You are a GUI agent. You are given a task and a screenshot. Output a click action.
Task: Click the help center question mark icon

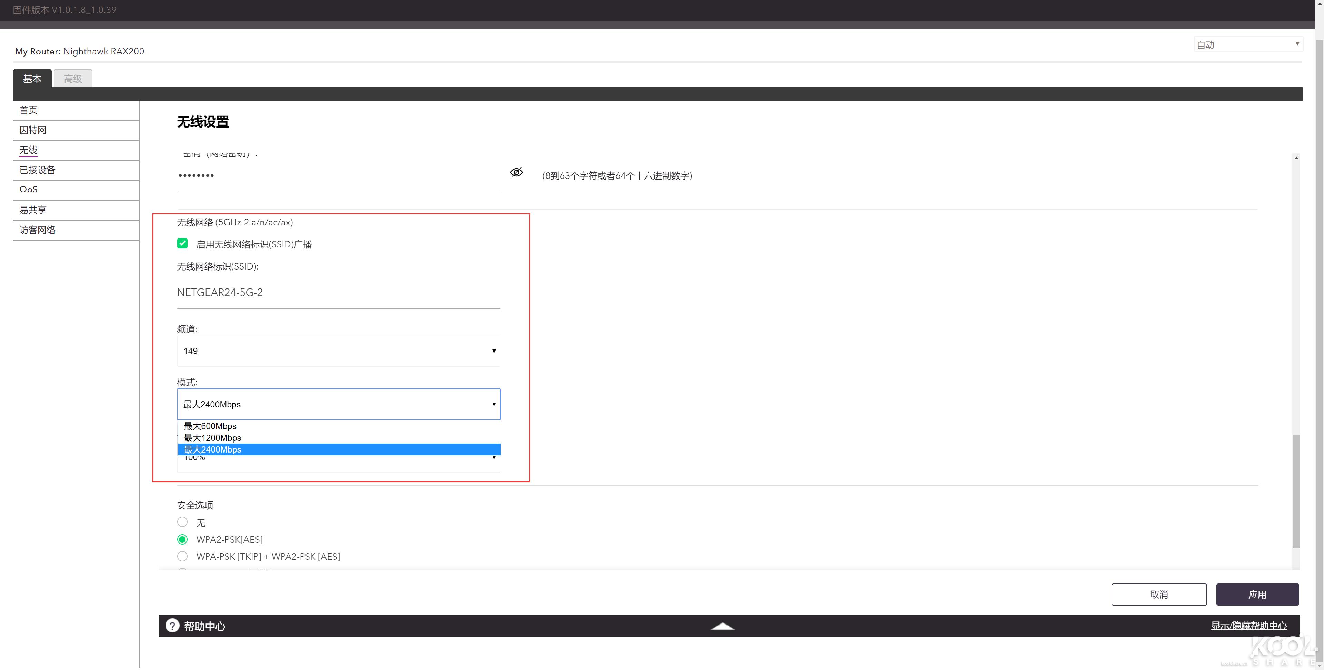point(172,625)
